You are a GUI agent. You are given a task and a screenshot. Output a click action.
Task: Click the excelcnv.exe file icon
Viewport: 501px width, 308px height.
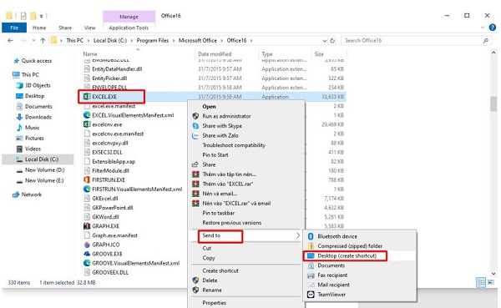coord(87,124)
